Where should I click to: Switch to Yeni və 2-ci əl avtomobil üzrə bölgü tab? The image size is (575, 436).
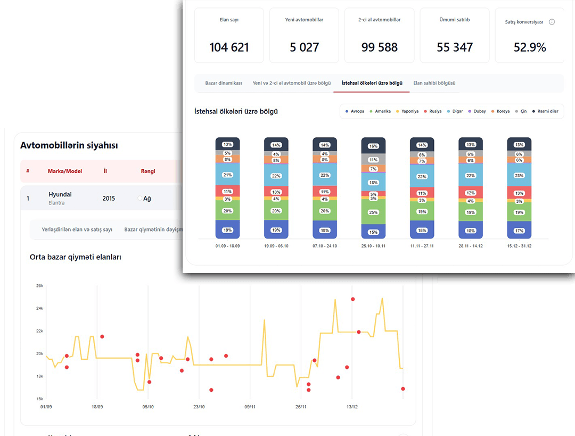coord(292,83)
